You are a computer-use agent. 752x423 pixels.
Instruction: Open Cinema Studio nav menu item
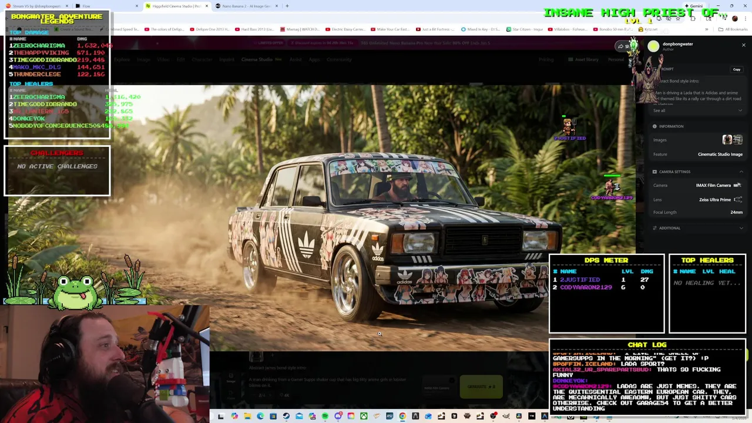click(257, 59)
